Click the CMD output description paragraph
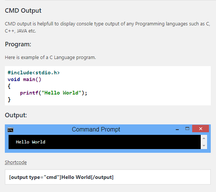This screenshot has height=192, width=216. pyautogui.click(x=108, y=27)
